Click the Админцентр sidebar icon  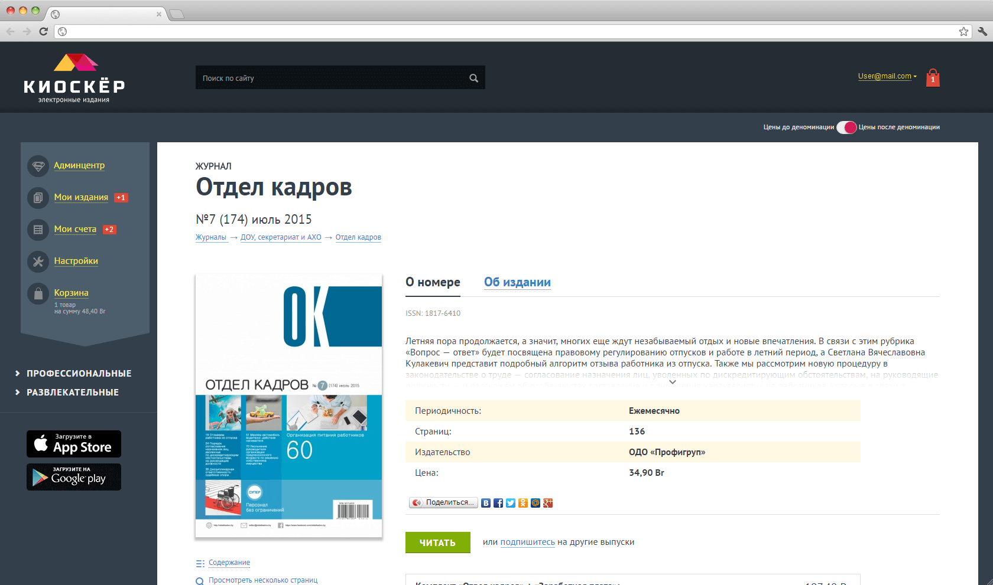(x=38, y=166)
